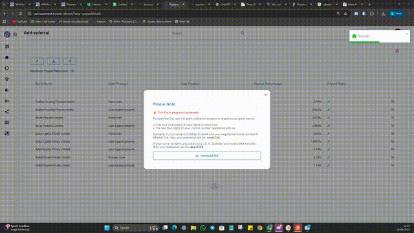Edit payout for Aadhar Housing Finance Home loan row
The width and height of the screenshot is (414, 233).
point(329,102)
